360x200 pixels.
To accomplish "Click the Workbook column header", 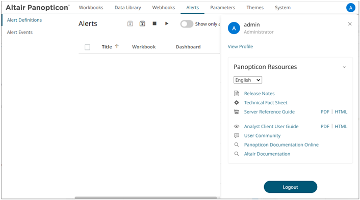I will click(x=144, y=47).
